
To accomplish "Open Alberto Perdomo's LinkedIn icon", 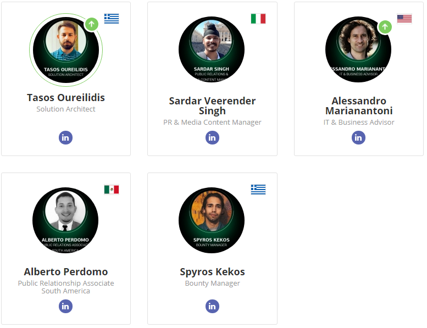I will tap(66, 306).
